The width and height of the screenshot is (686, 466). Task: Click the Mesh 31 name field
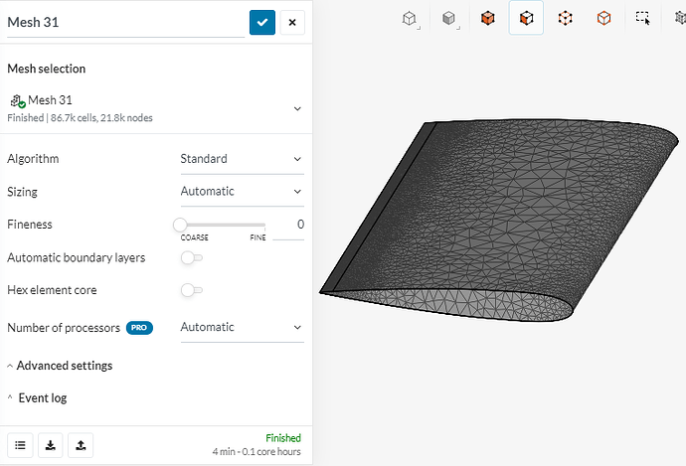(x=124, y=22)
